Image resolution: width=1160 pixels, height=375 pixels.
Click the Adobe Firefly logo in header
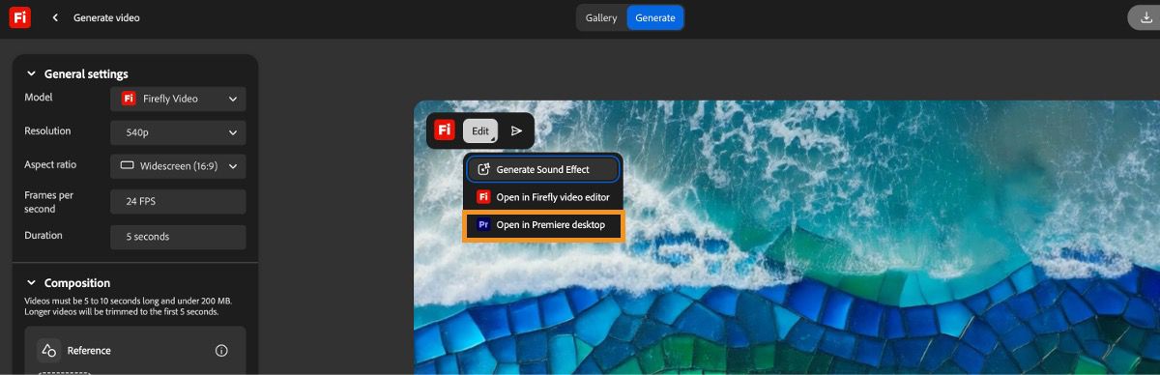(x=19, y=17)
